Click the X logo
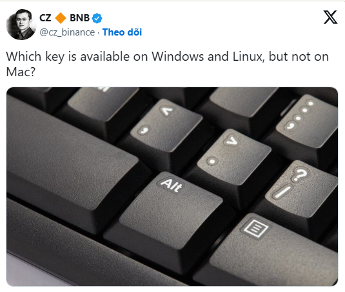The height and width of the screenshot is (292, 345). [330, 17]
